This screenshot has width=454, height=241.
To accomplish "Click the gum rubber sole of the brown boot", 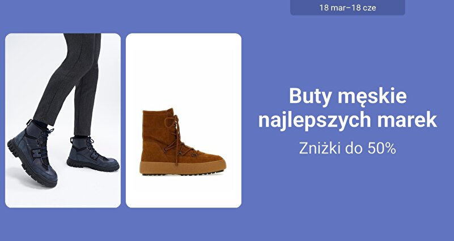I will tap(183, 167).
